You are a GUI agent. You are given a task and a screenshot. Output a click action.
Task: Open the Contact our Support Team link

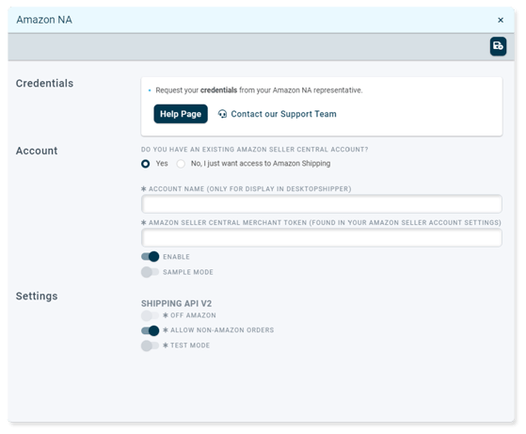point(283,114)
